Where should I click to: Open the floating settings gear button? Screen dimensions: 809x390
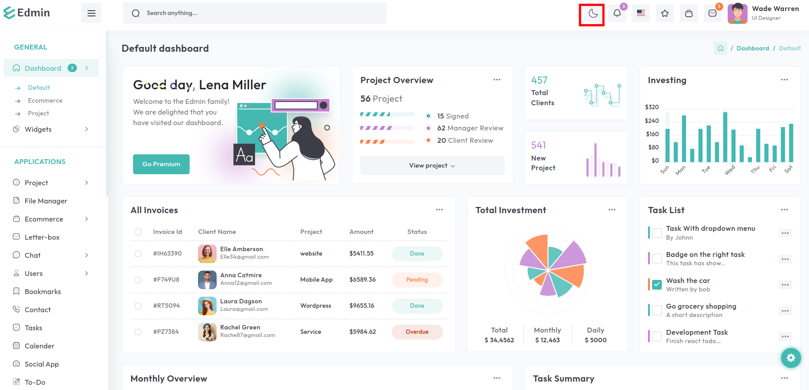tap(790, 358)
